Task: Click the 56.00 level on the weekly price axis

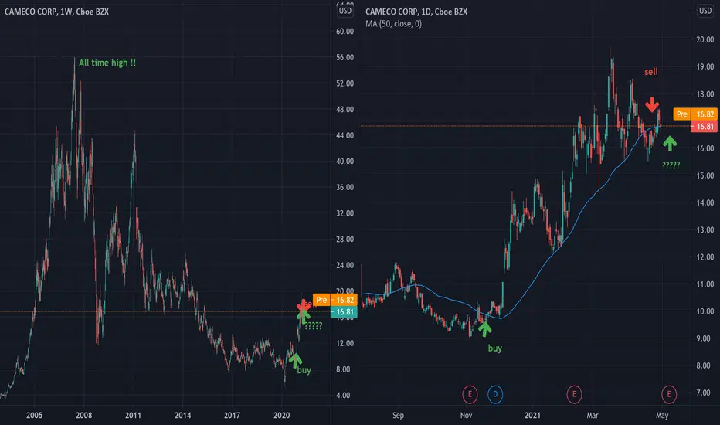Action: pos(345,57)
